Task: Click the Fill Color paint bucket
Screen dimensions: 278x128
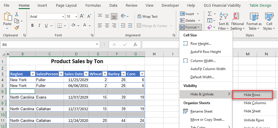Action: (74, 25)
